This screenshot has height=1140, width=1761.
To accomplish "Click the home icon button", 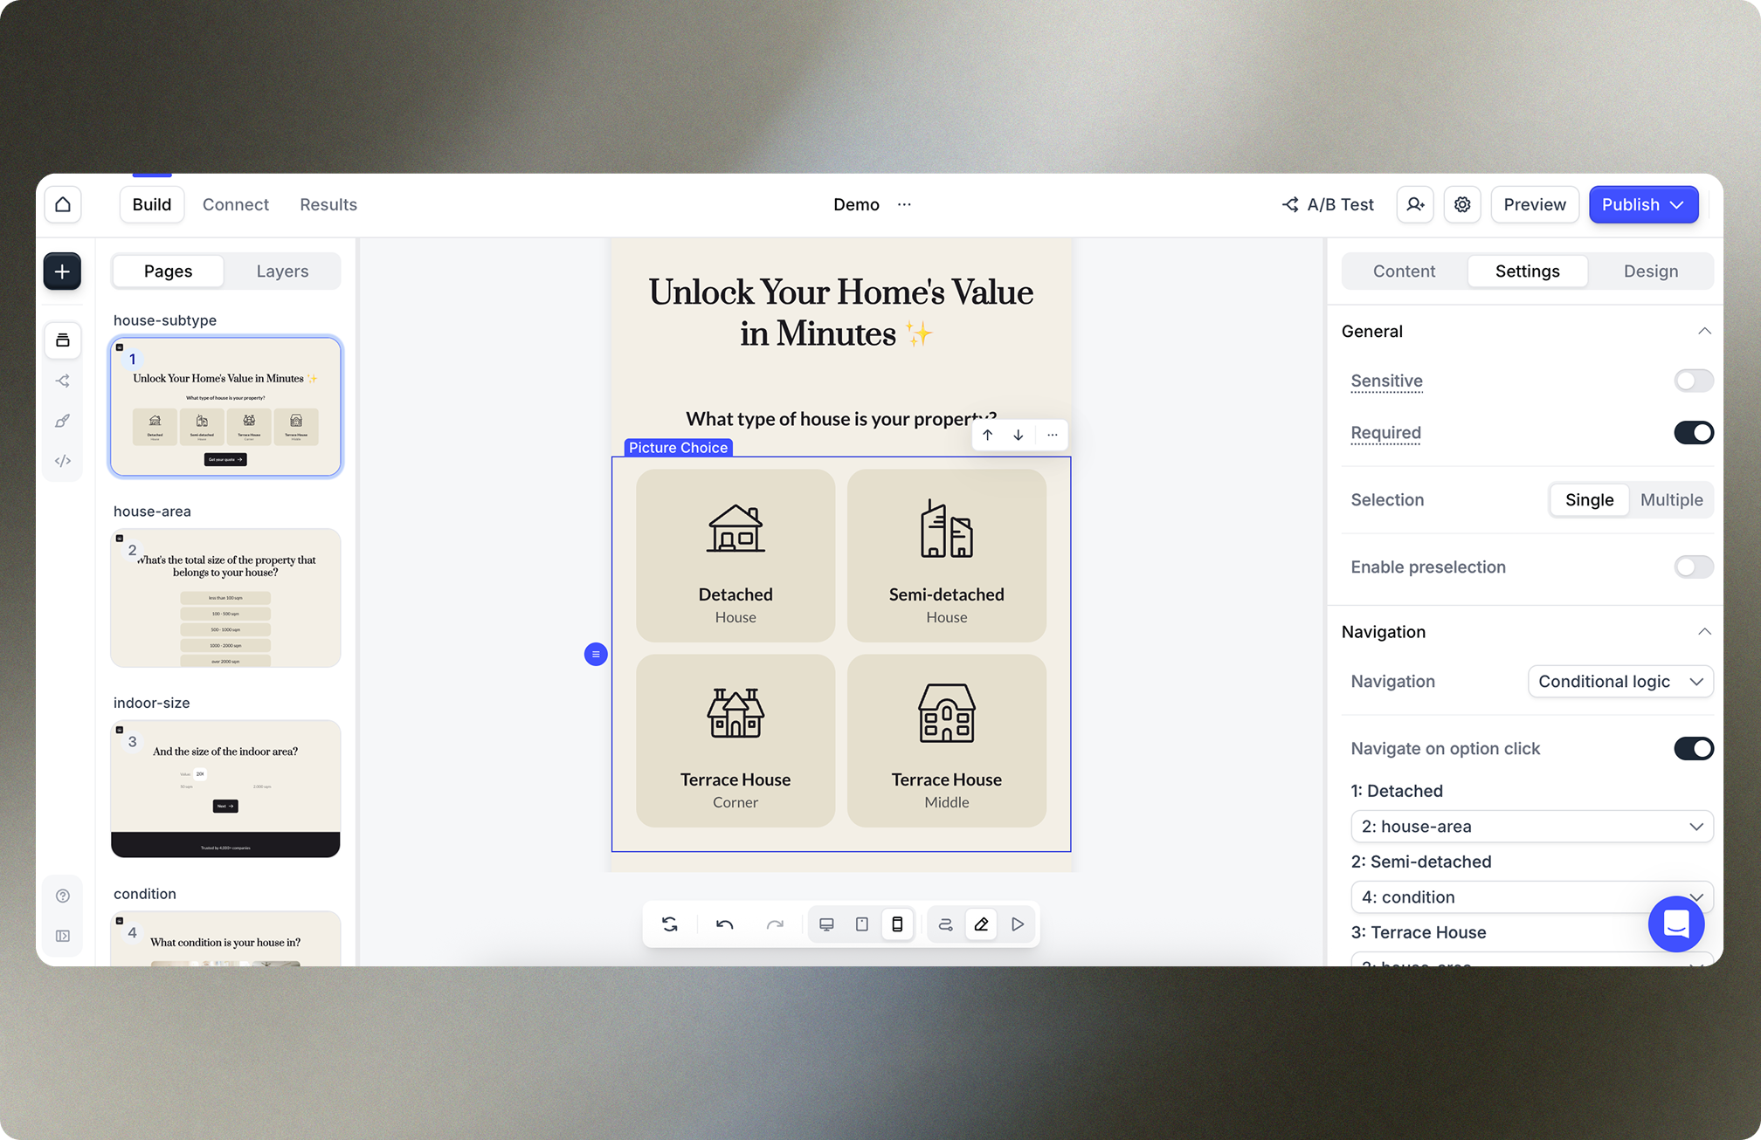I will [x=63, y=204].
